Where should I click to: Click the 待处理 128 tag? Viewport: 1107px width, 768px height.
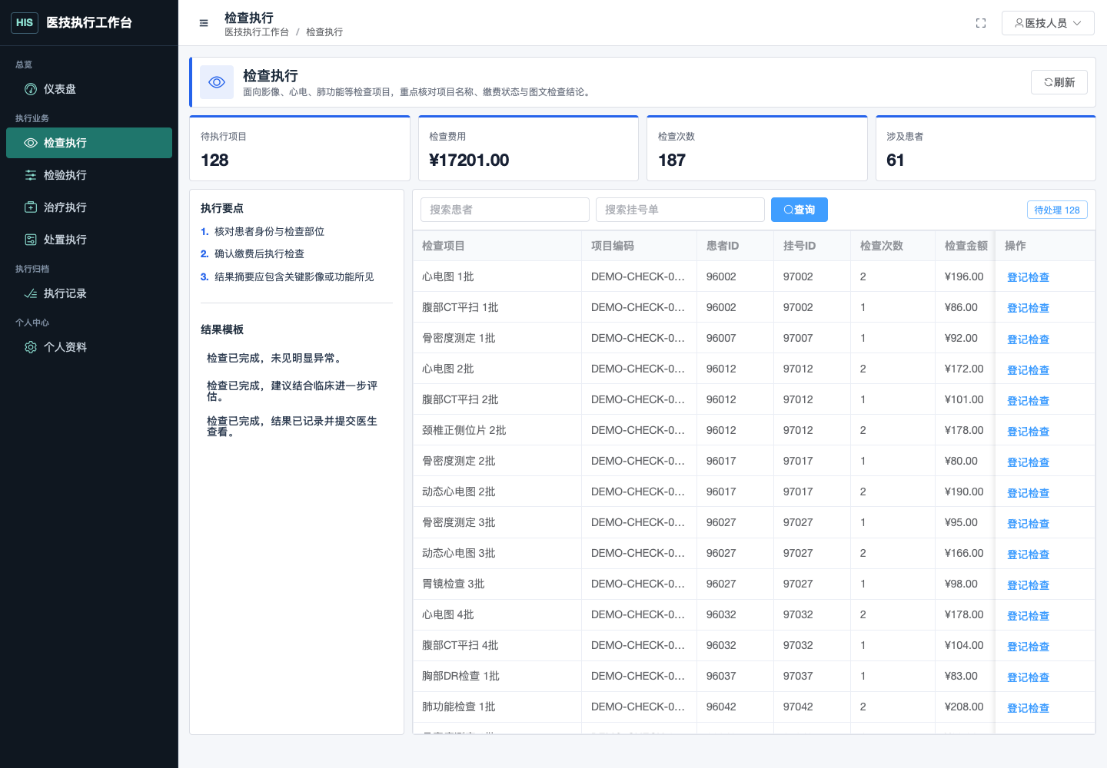pyautogui.click(x=1057, y=210)
